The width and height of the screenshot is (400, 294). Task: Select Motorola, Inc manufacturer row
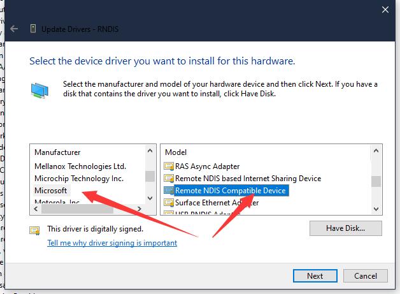[57, 202]
